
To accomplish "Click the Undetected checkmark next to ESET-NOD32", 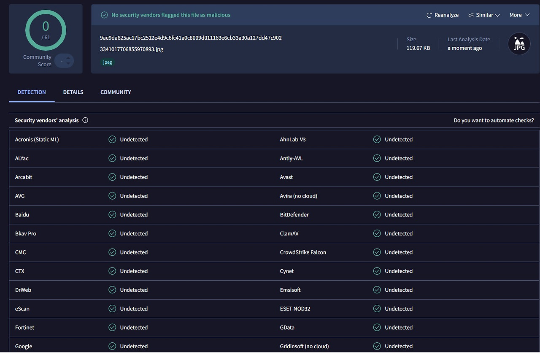I will click(x=377, y=309).
